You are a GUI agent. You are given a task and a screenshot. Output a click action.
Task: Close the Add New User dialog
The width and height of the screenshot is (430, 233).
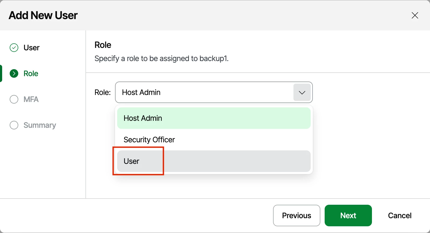pos(415,15)
